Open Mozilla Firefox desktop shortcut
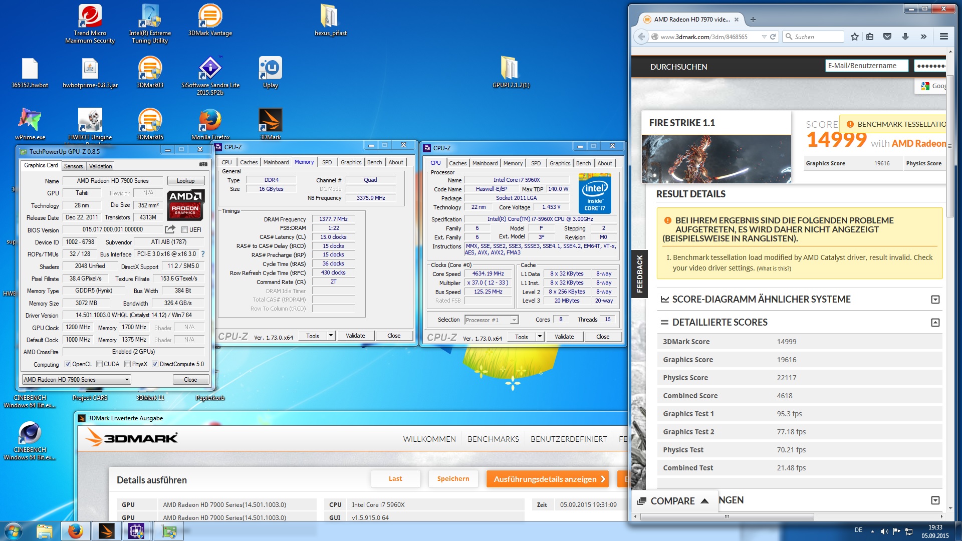Viewport: 962px width, 541px height. pos(210,125)
